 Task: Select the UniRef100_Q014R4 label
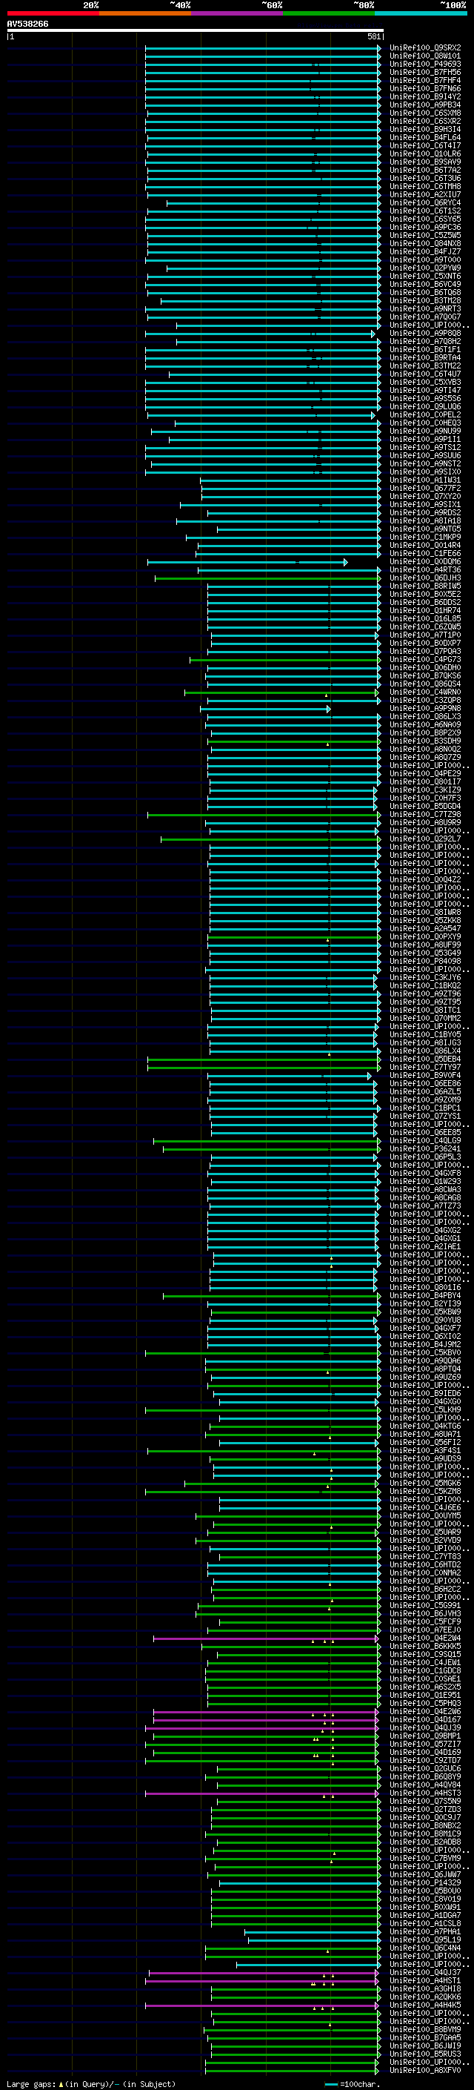pyautogui.click(x=425, y=545)
